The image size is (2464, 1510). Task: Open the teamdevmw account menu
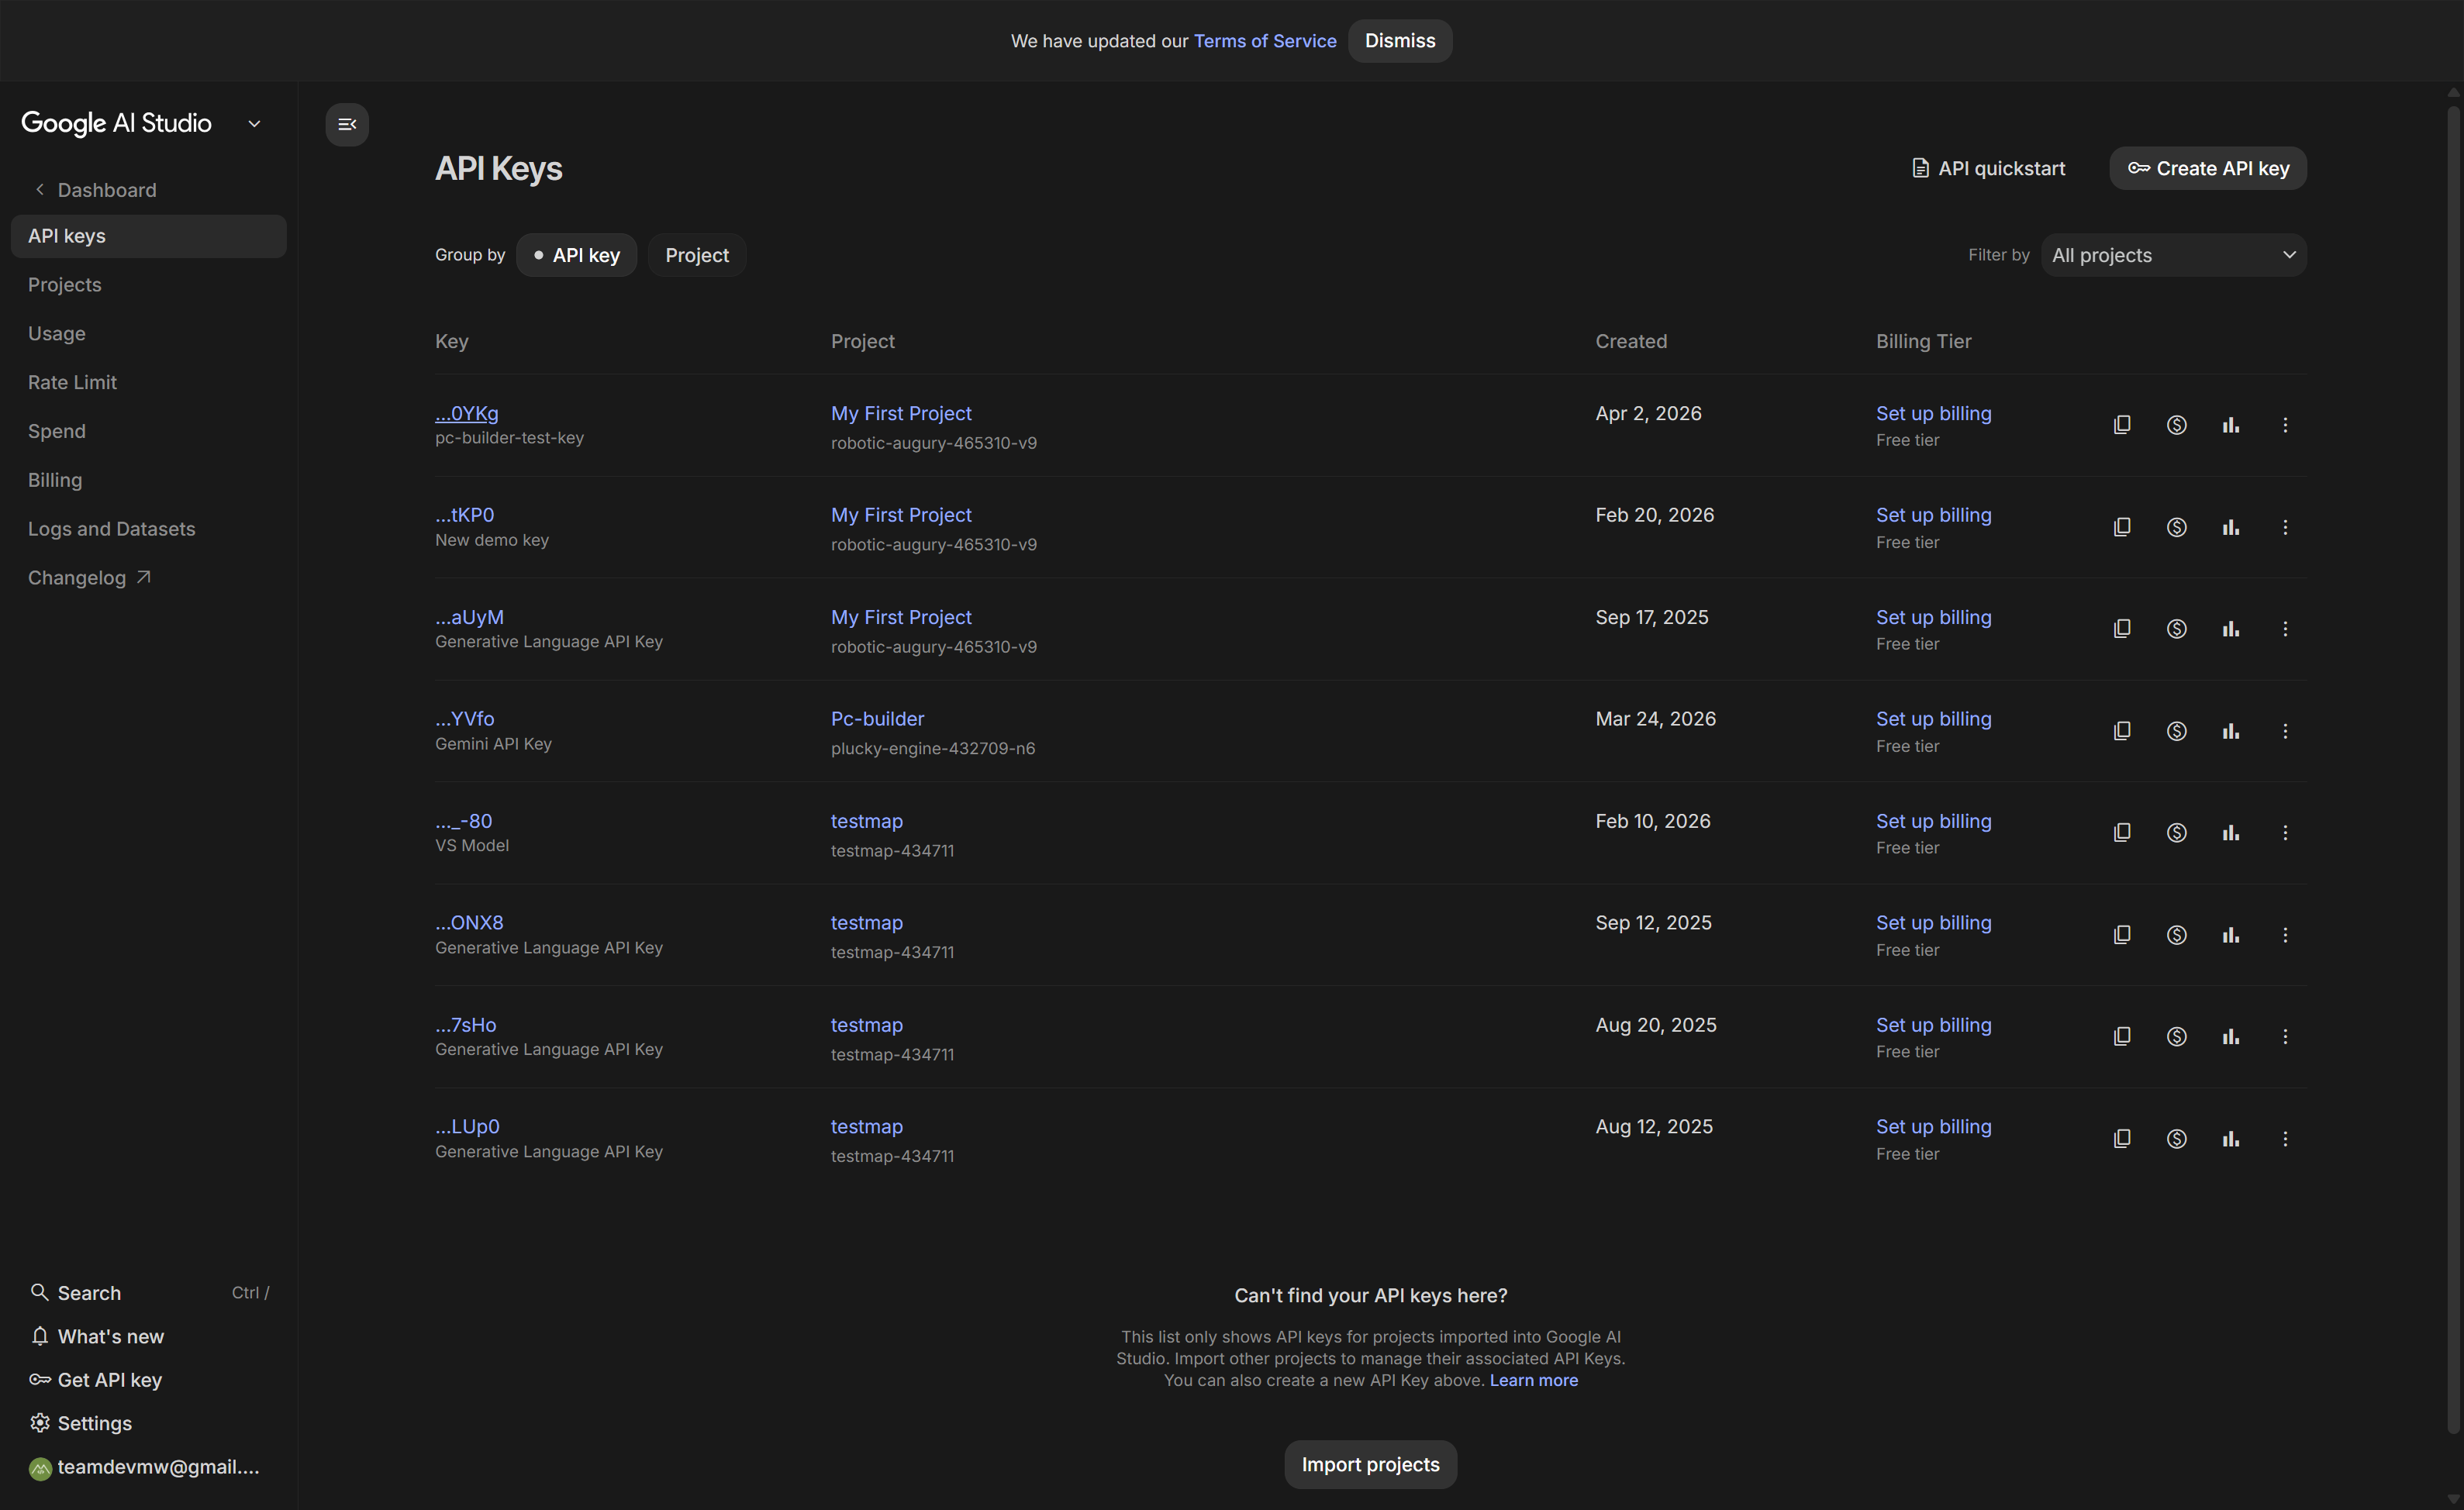click(148, 1467)
